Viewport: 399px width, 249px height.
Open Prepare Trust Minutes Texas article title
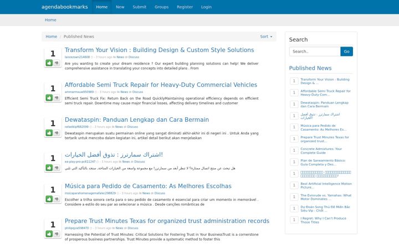coord(167,221)
